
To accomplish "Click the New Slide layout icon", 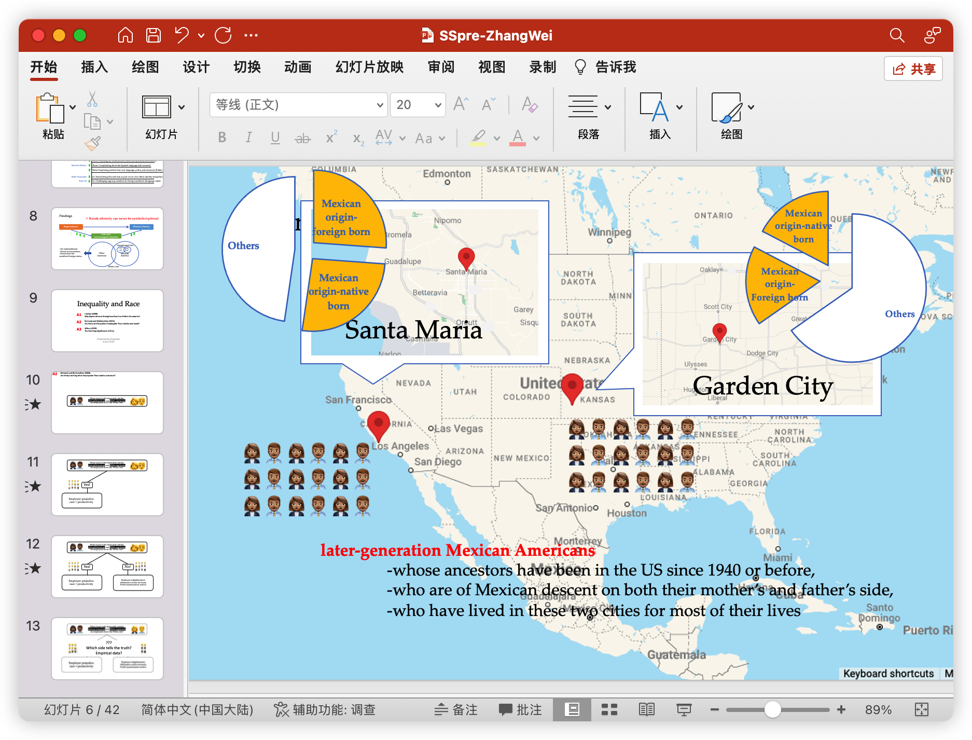I will (156, 107).
